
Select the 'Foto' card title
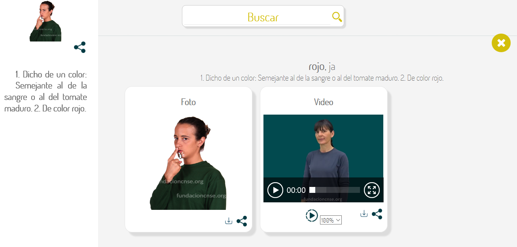tap(188, 102)
